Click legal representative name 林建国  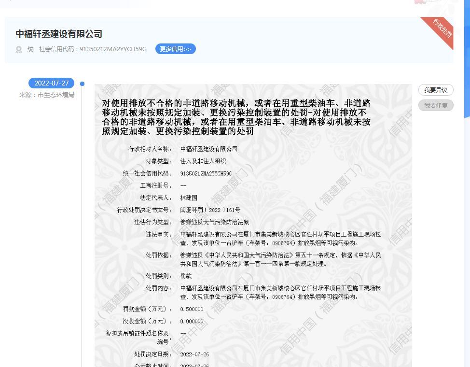point(189,198)
